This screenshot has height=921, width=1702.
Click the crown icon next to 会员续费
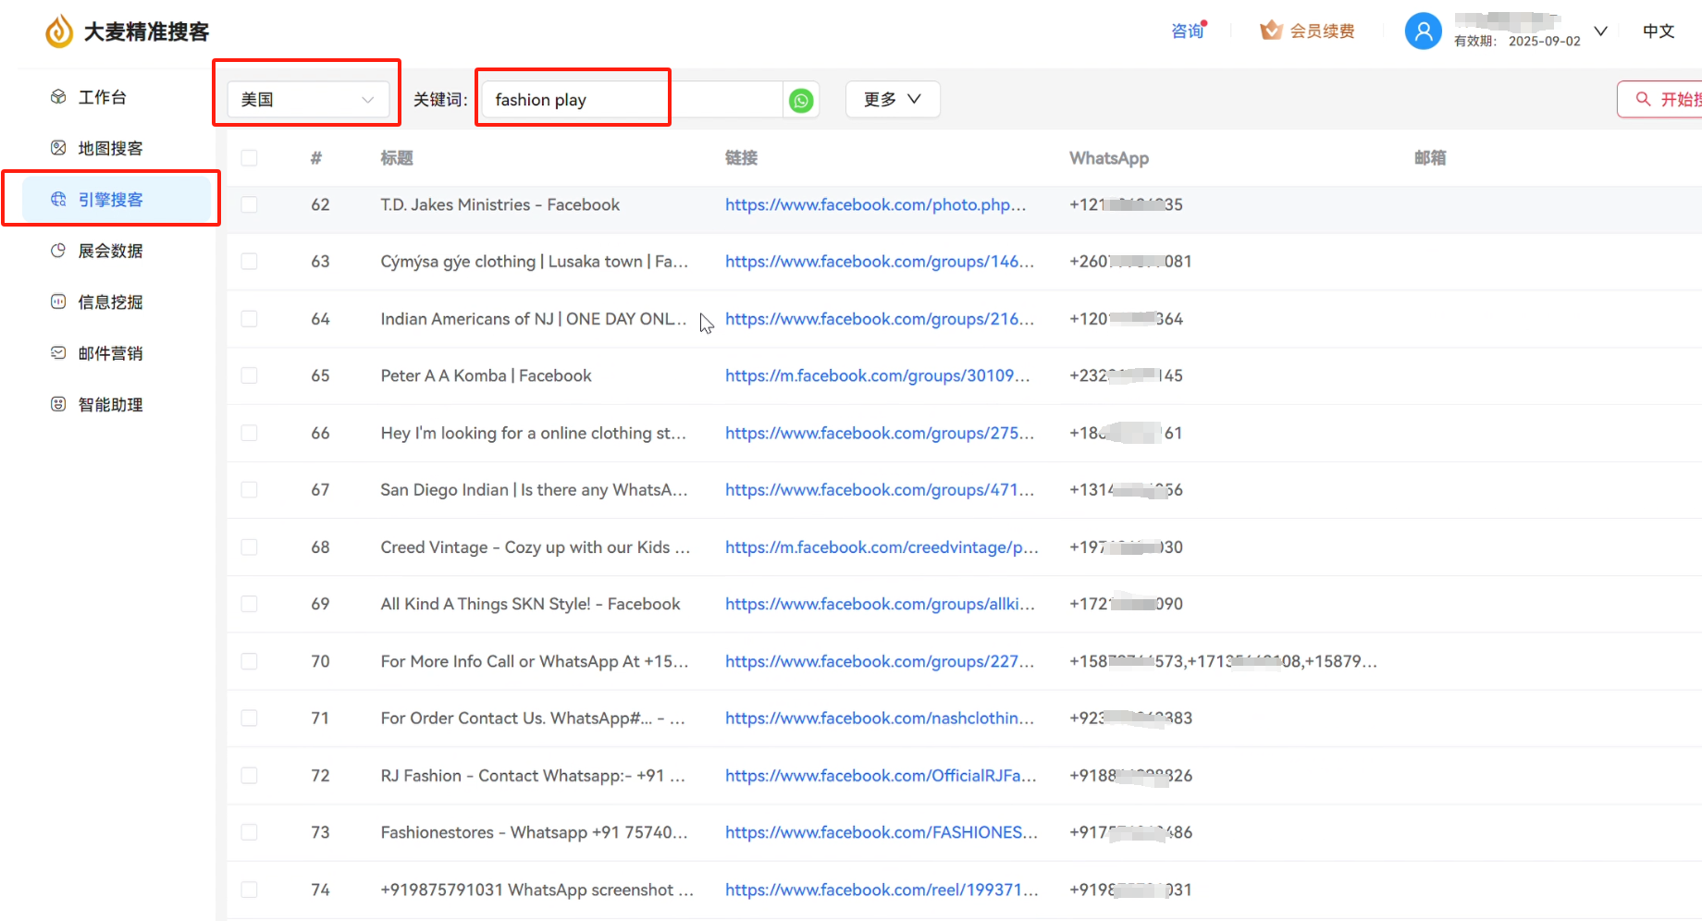[x=1271, y=31]
